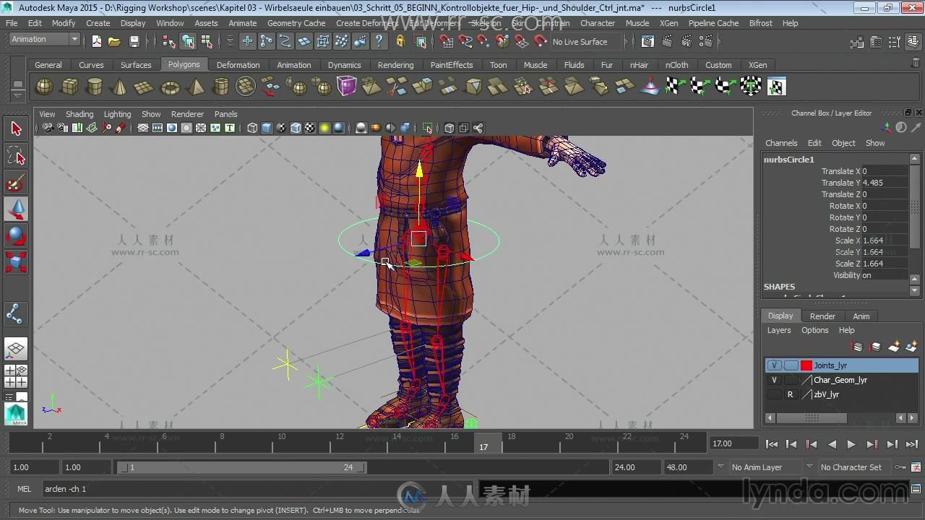This screenshot has height=520, width=925.
Task: Select the Scale tool red cube
Action: click(x=16, y=262)
